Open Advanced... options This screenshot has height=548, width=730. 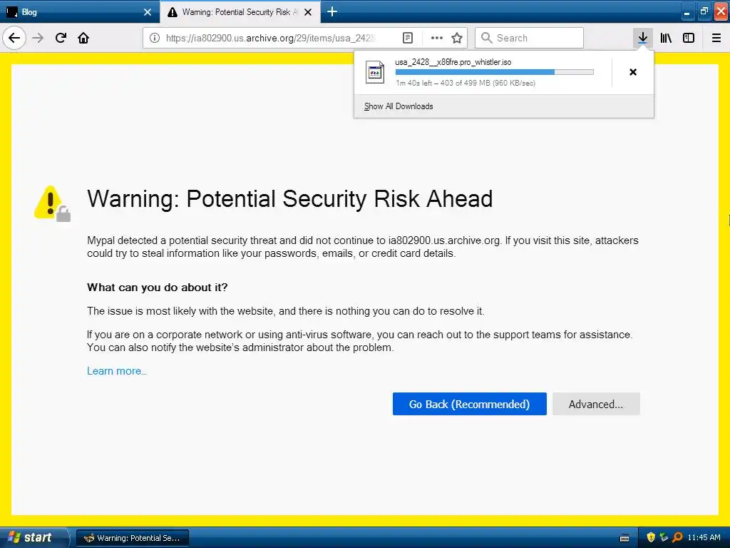[596, 404]
